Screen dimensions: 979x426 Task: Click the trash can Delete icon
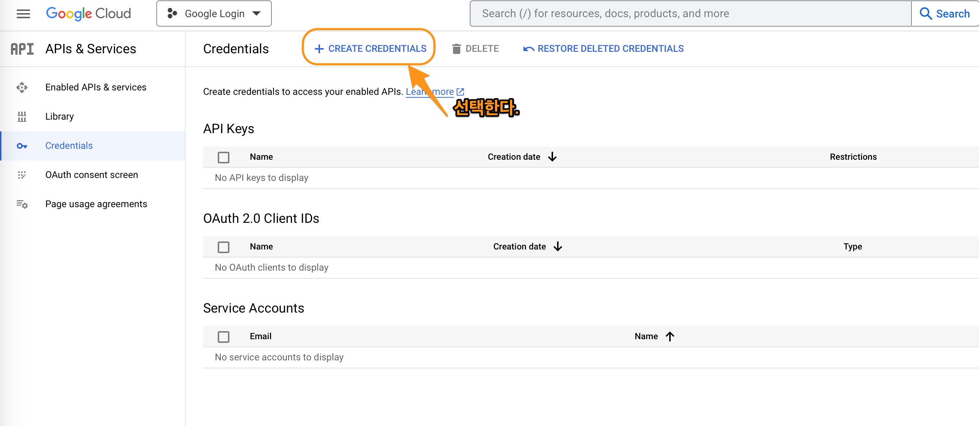[x=456, y=49]
